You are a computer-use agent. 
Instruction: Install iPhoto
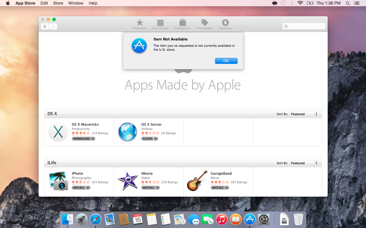coord(79,188)
